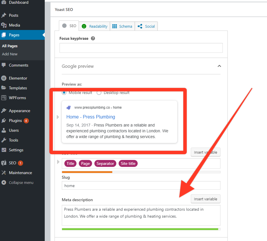Click the All Pages submenu link
267x241 pixels.
pyautogui.click(x=10, y=46)
